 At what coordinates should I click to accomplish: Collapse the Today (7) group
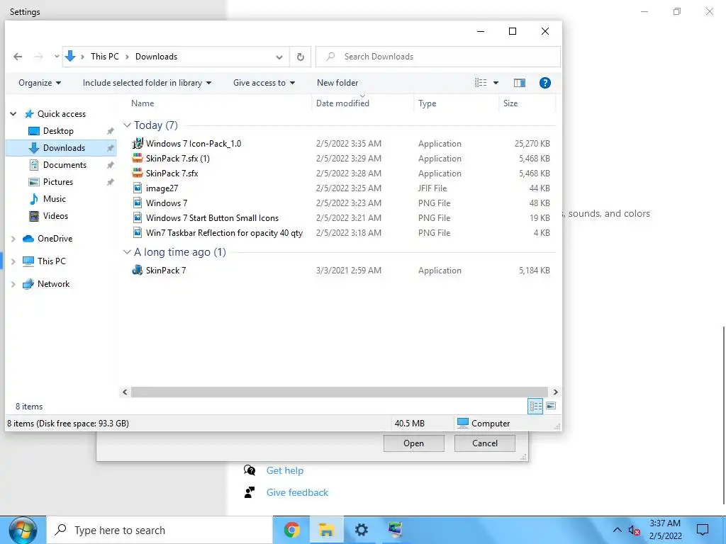tap(127, 125)
